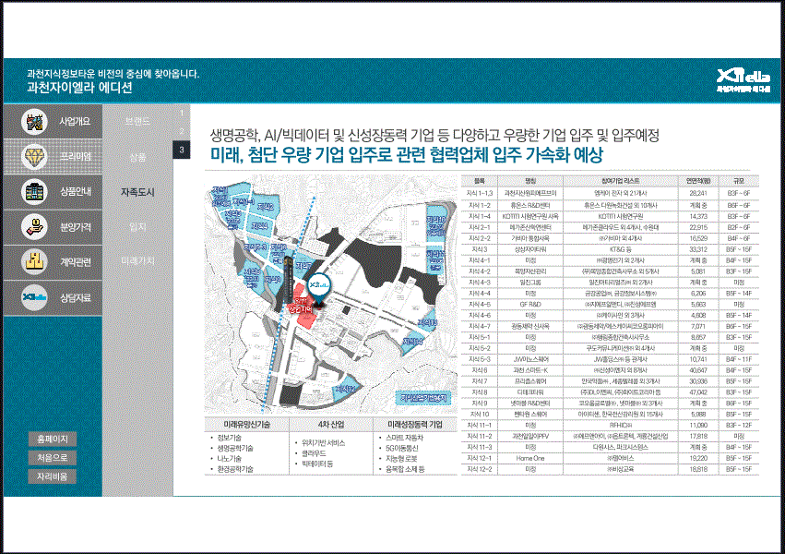The width and height of the screenshot is (785, 554).
Task: Click the Xi location pin on the map
Action: (319, 289)
